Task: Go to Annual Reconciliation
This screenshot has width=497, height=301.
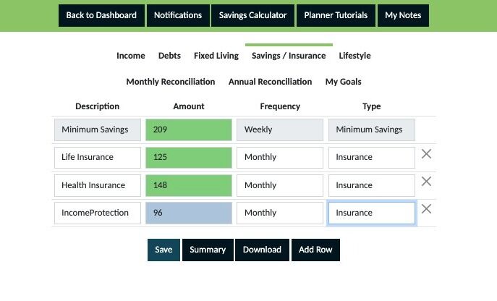Action: coord(270,82)
